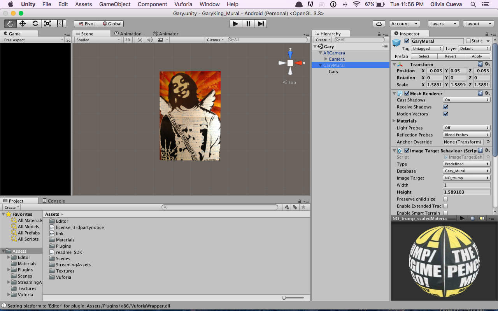Click the Pause button

[x=248, y=24]
